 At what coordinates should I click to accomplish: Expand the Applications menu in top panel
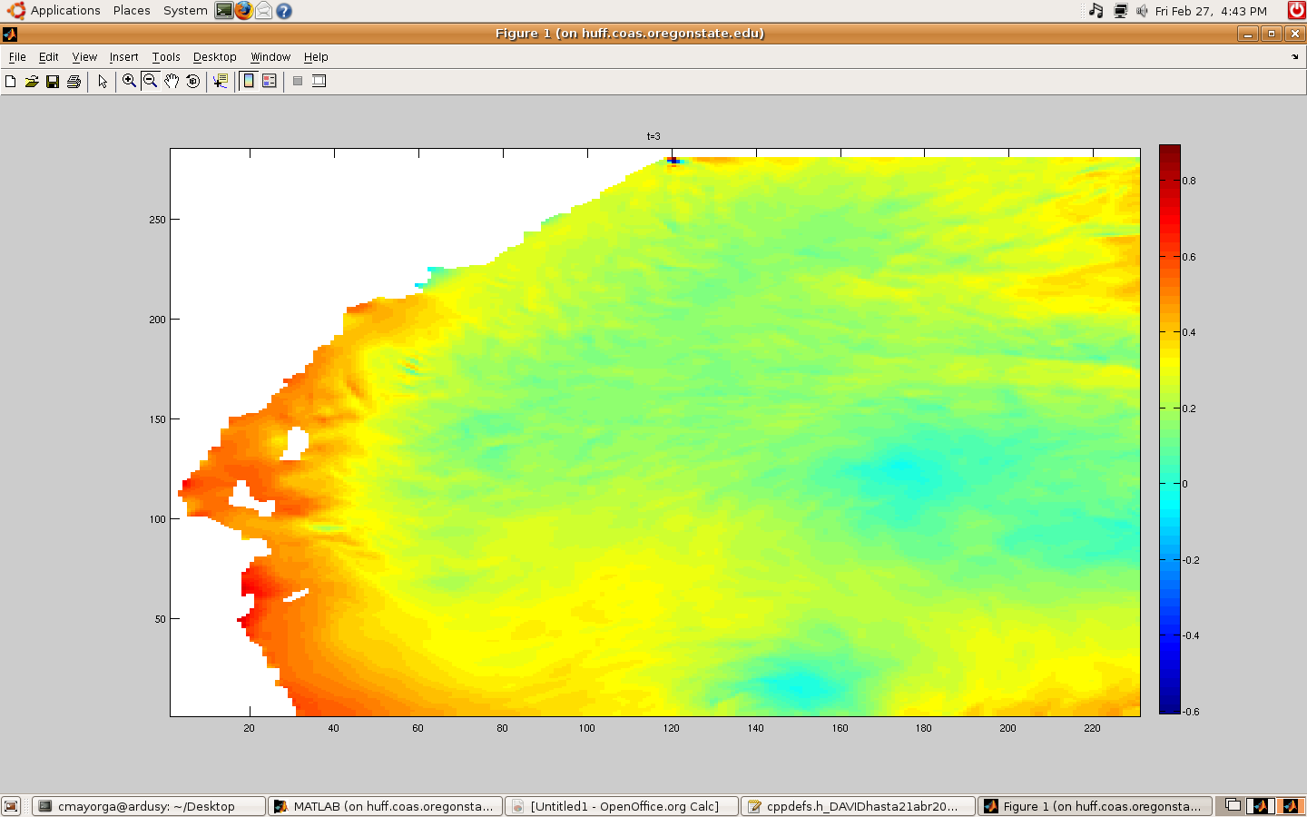pos(65,11)
